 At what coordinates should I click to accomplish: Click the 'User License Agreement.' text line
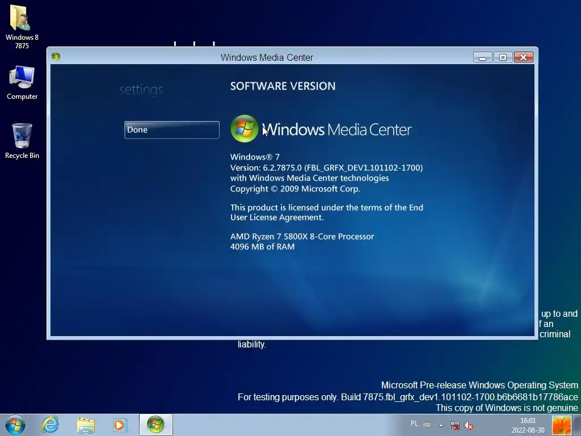(277, 217)
